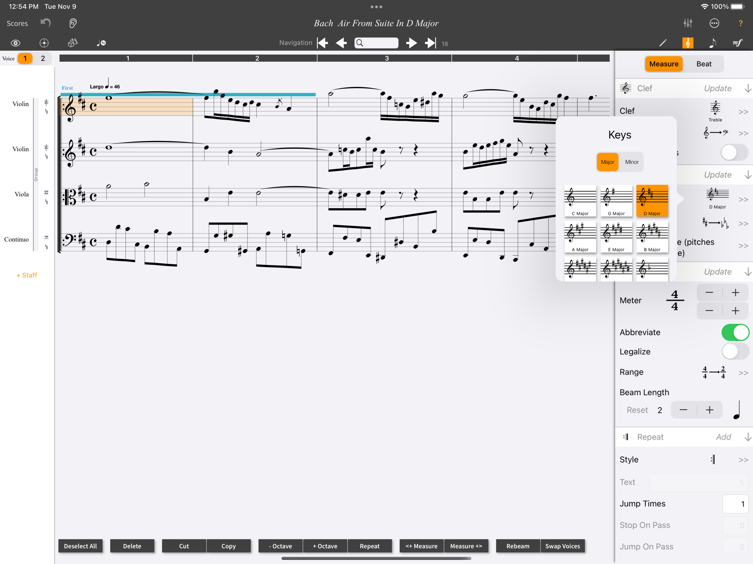753x564 pixels.
Task: Select the Minor keys tab
Action: 632,162
